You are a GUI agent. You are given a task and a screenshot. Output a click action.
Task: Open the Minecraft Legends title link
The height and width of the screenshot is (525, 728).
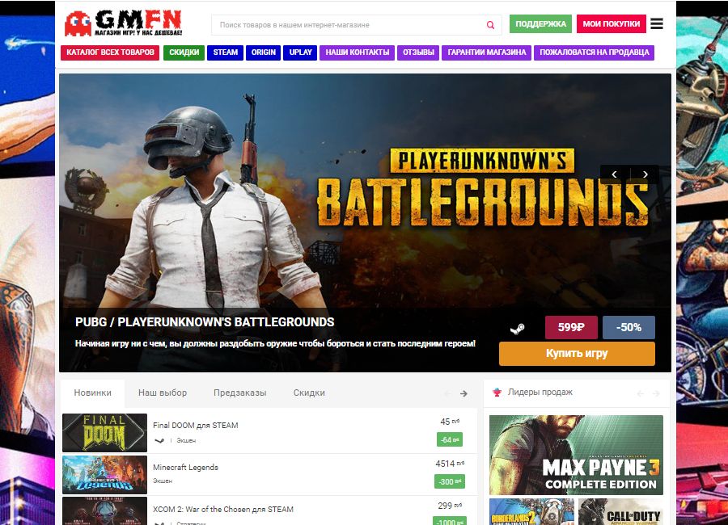(x=185, y=467)
